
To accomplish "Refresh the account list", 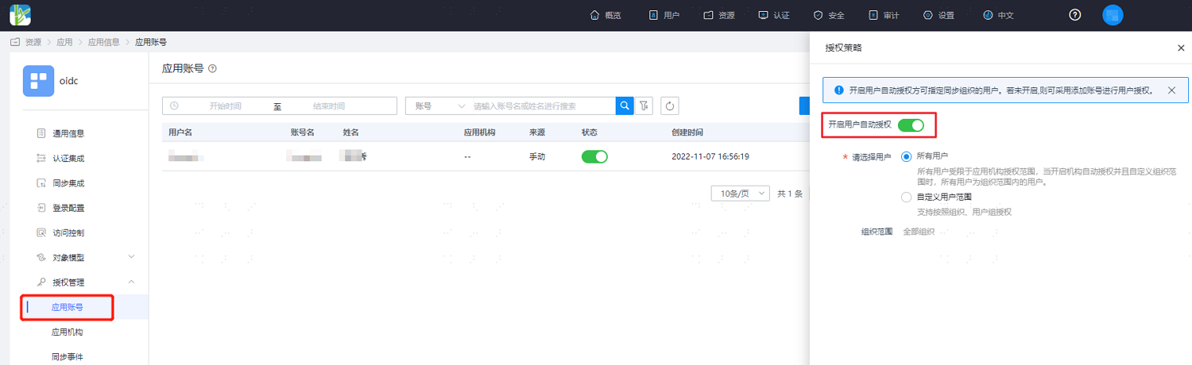I will pyautogui.click(x=670, y=106).
